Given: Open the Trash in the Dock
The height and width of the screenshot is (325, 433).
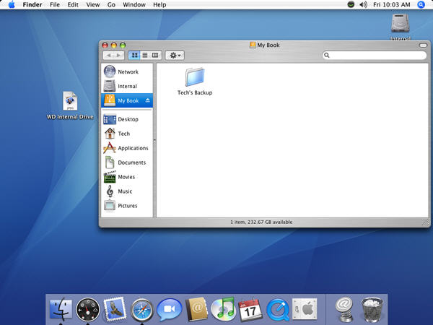Looking at the screenshot, I should coord(372,310).
